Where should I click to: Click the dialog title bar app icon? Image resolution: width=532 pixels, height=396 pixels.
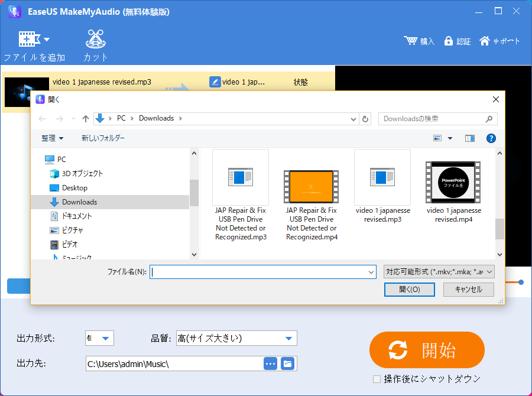click(x=40, y=99)
